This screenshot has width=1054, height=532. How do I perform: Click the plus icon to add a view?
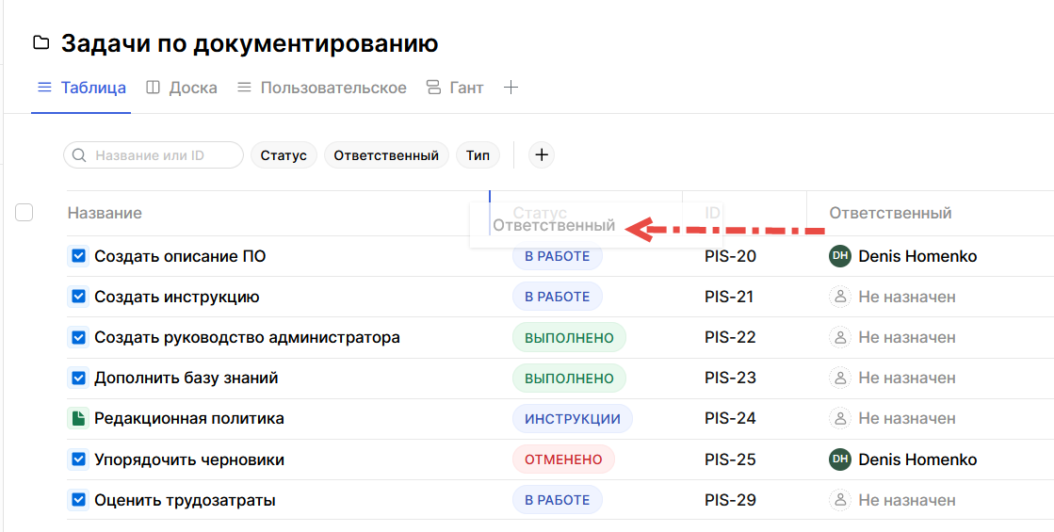[511, 88]
